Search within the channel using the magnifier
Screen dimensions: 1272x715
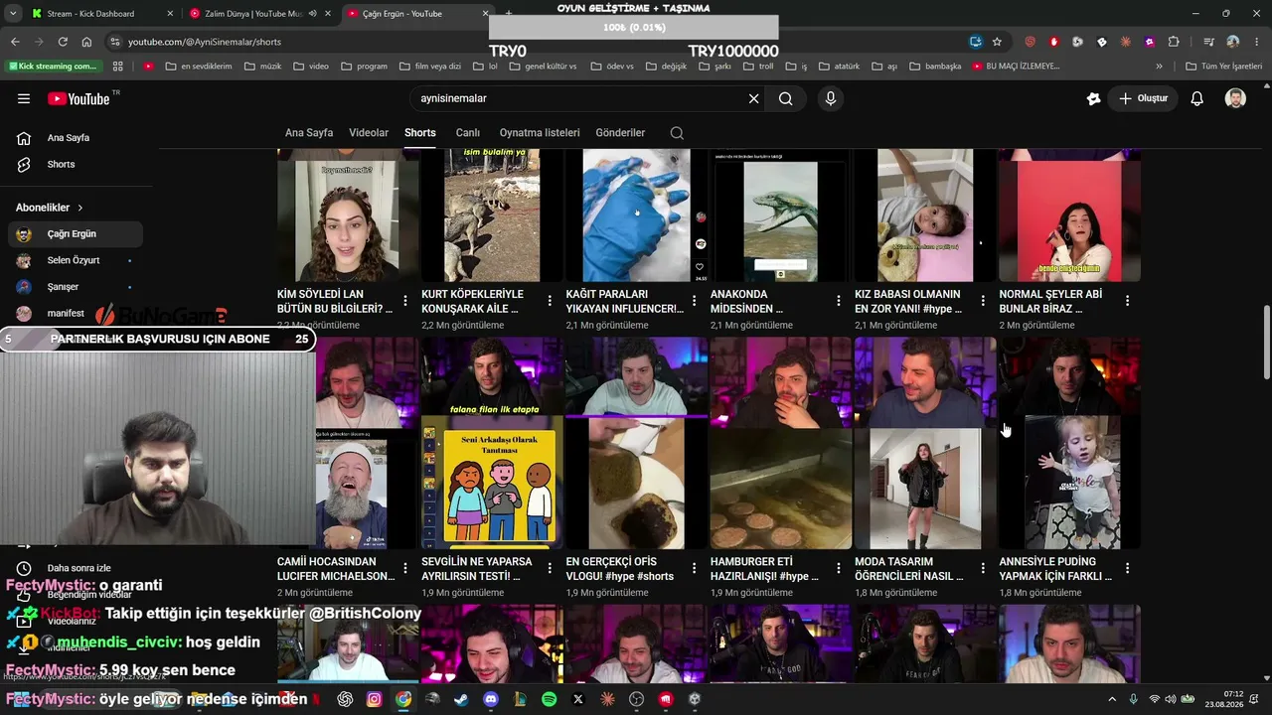pos(677,133)
